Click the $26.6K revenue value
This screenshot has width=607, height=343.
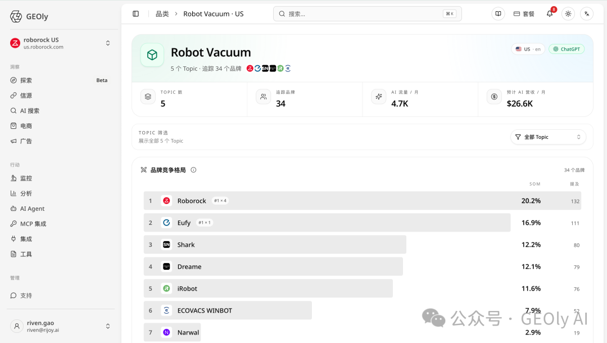[x=519, y=104]
